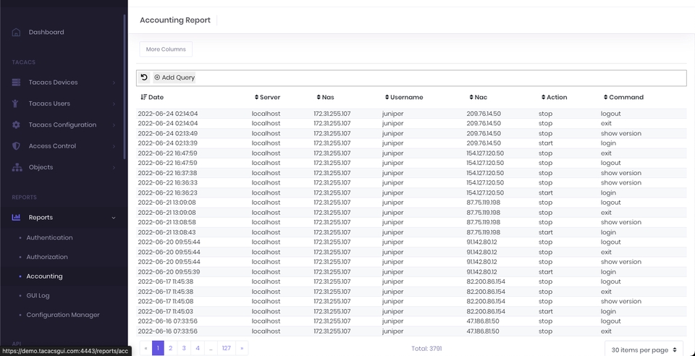Viewport: 695px width, 356px height.
Task: Click the sort icon beside Date column
Action: (x=143, y=98)
